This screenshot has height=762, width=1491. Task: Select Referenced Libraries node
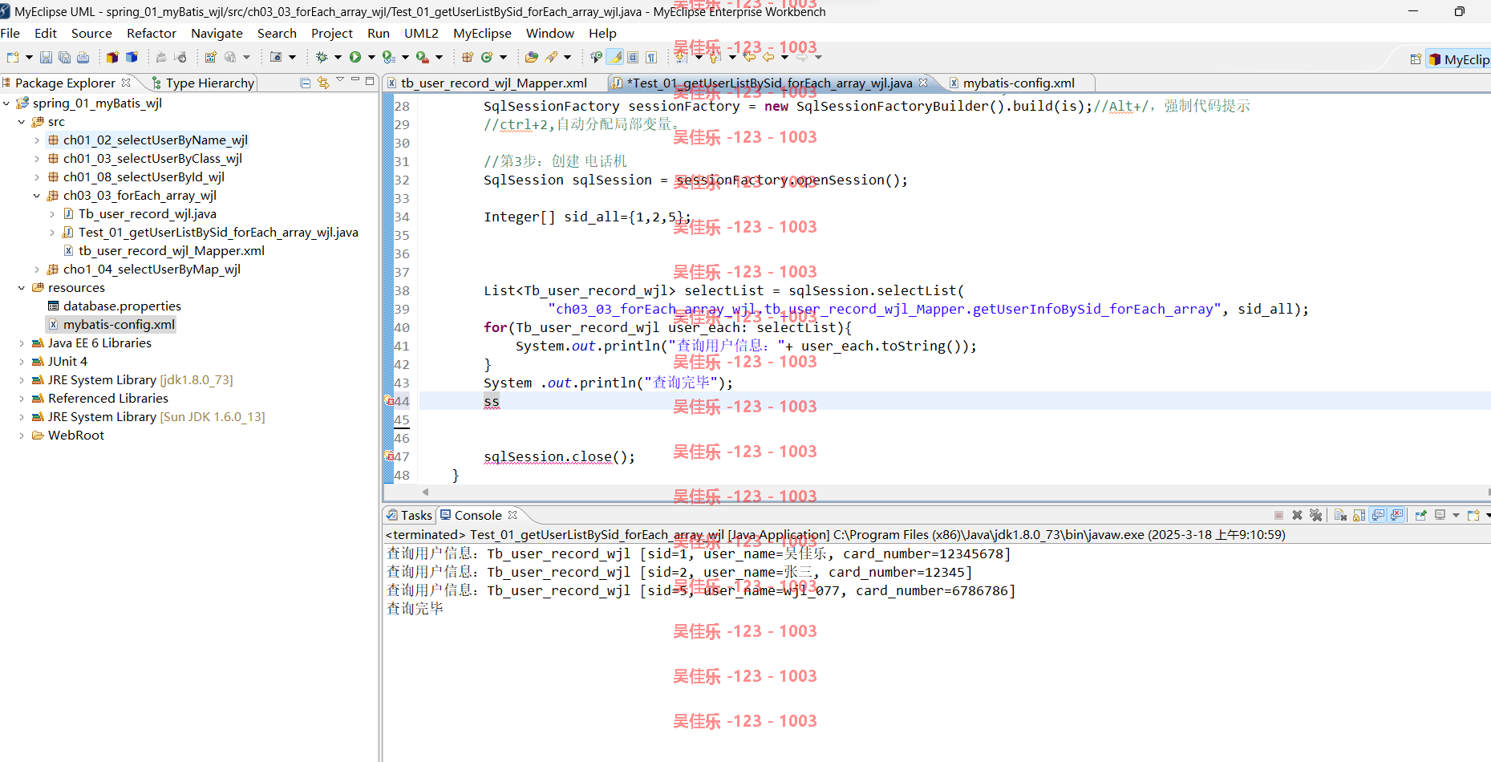(x=108, y=399)
